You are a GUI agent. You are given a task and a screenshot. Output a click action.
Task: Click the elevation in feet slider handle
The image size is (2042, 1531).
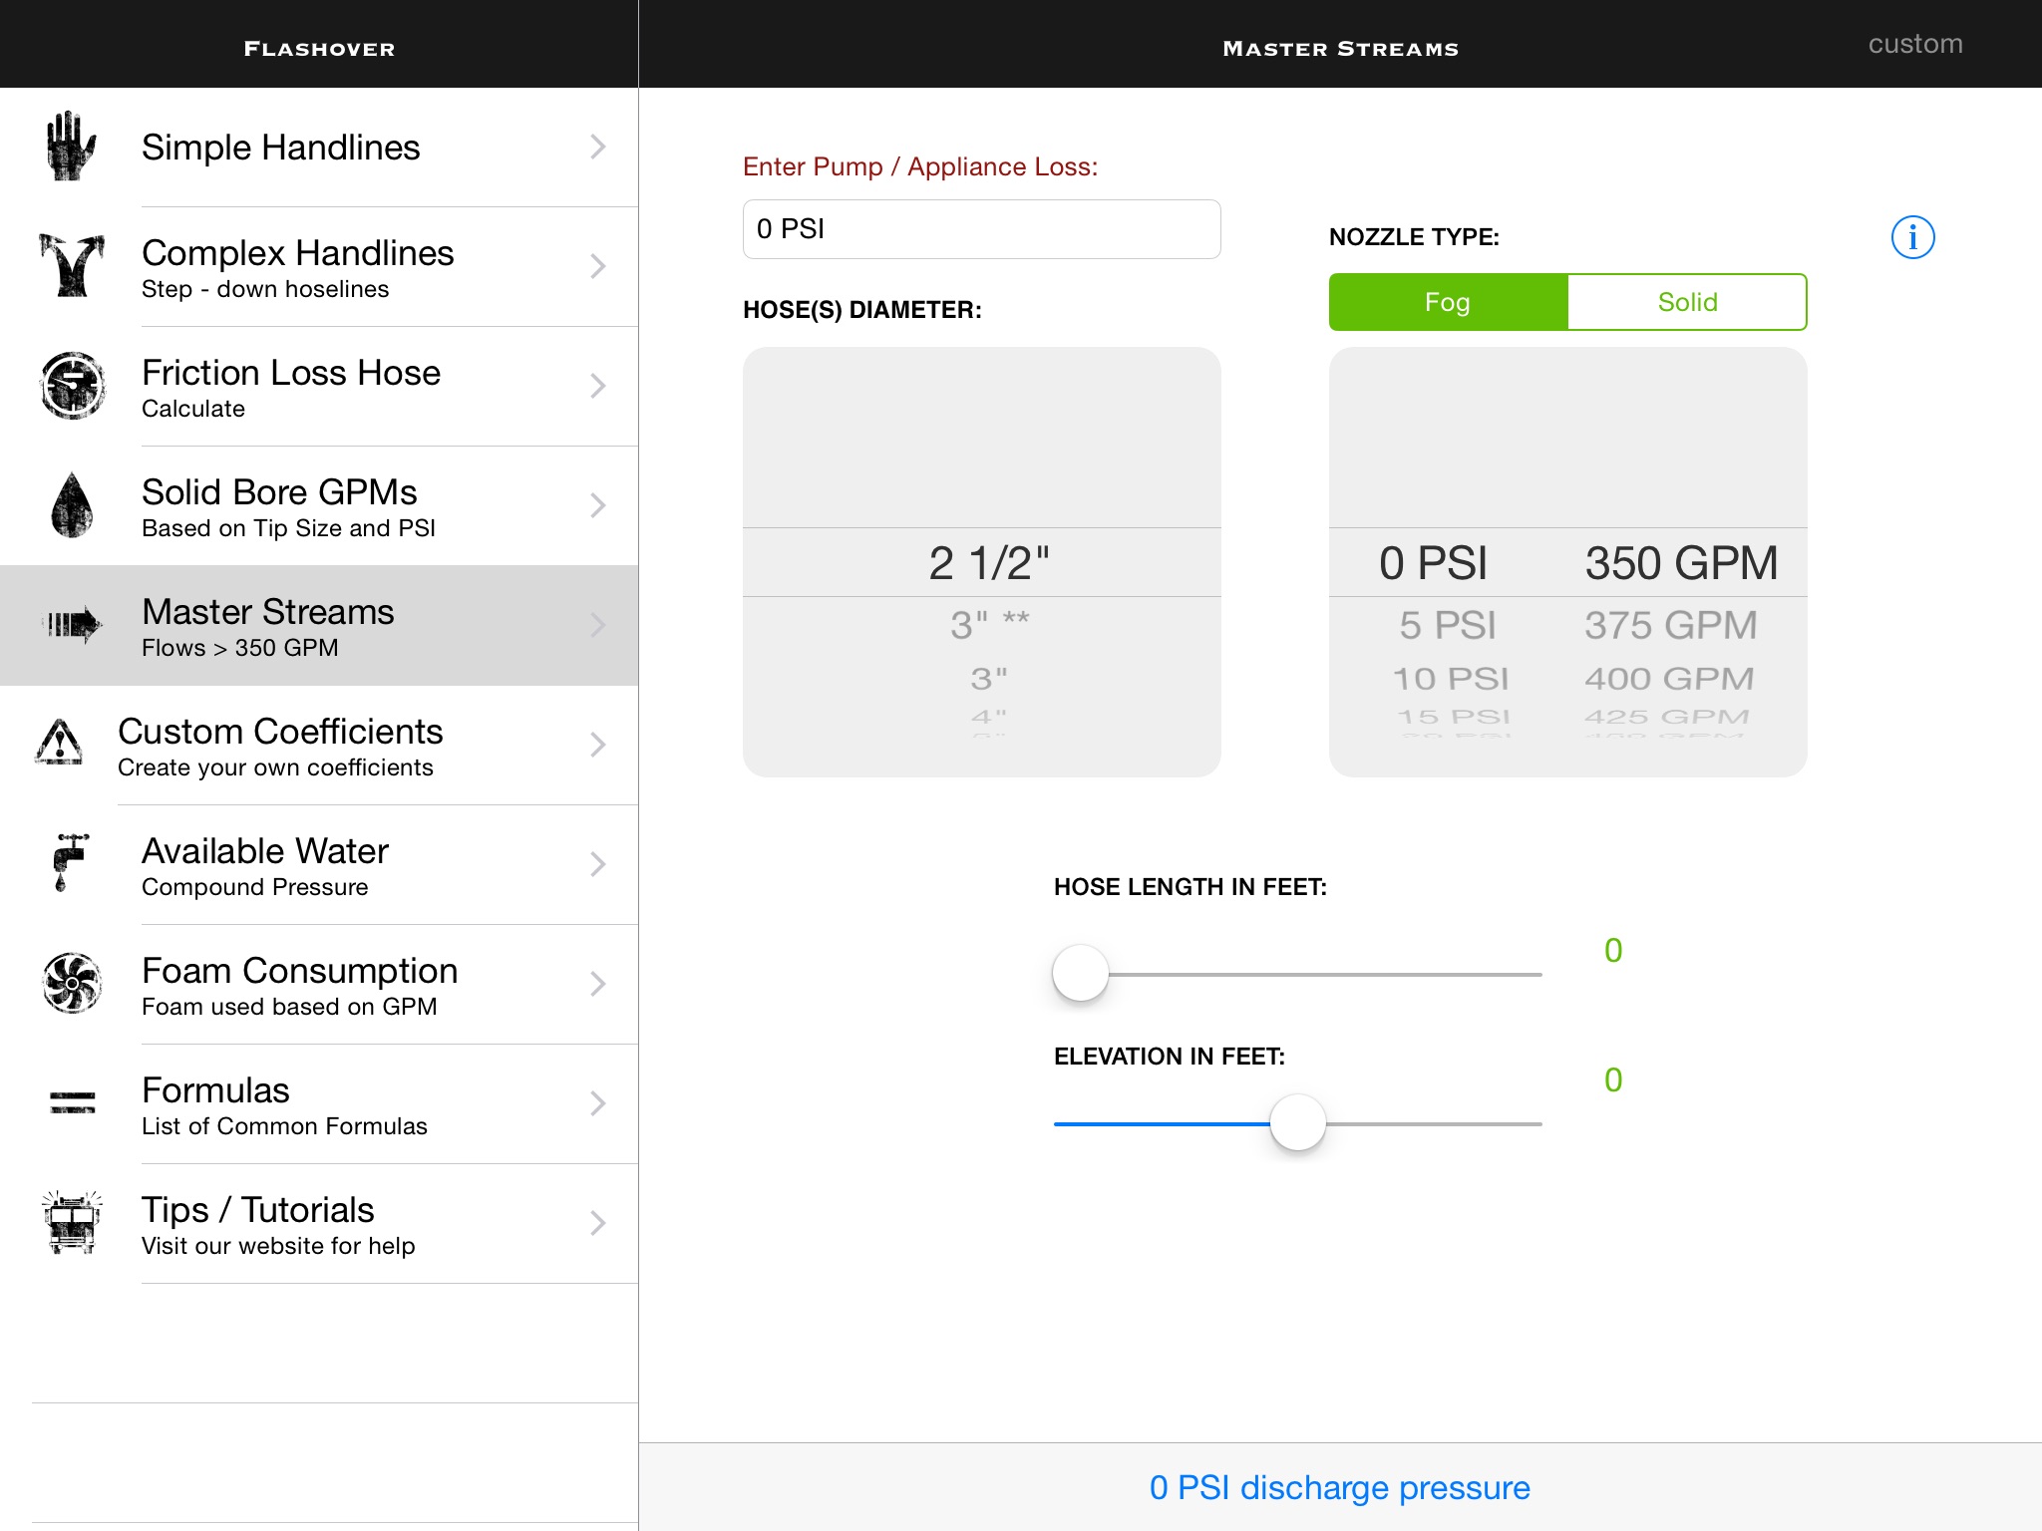(x=1297, y=1123)
